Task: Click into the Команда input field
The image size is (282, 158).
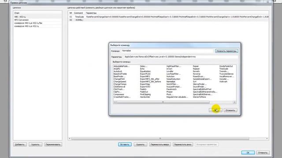Action: point(167,51)
